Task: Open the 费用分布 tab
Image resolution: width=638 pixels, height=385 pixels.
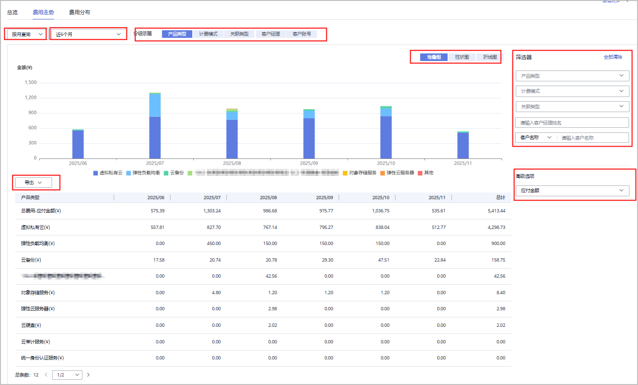Action: [x=79, y=12]
